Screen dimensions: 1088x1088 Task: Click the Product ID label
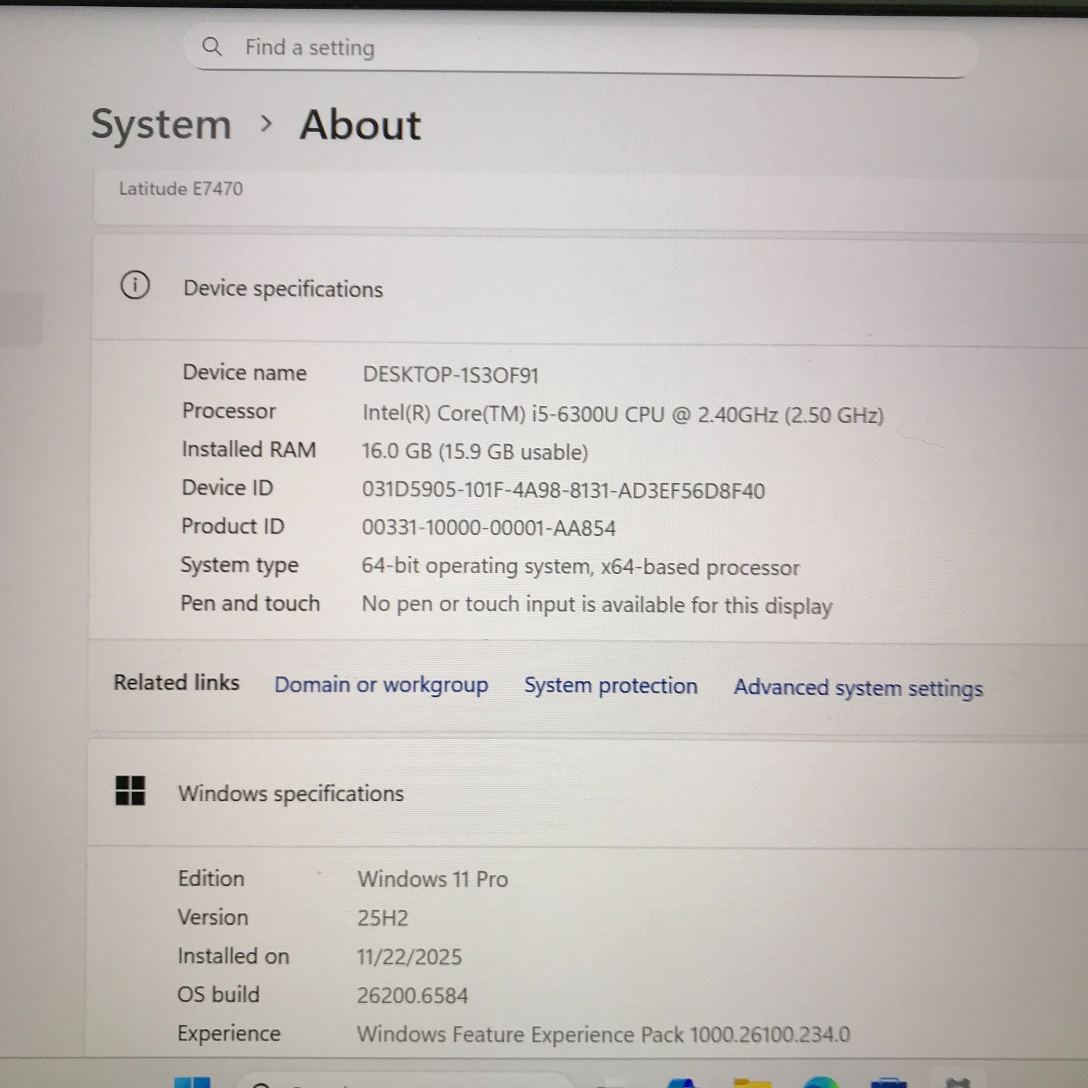[x=233, y=526]
